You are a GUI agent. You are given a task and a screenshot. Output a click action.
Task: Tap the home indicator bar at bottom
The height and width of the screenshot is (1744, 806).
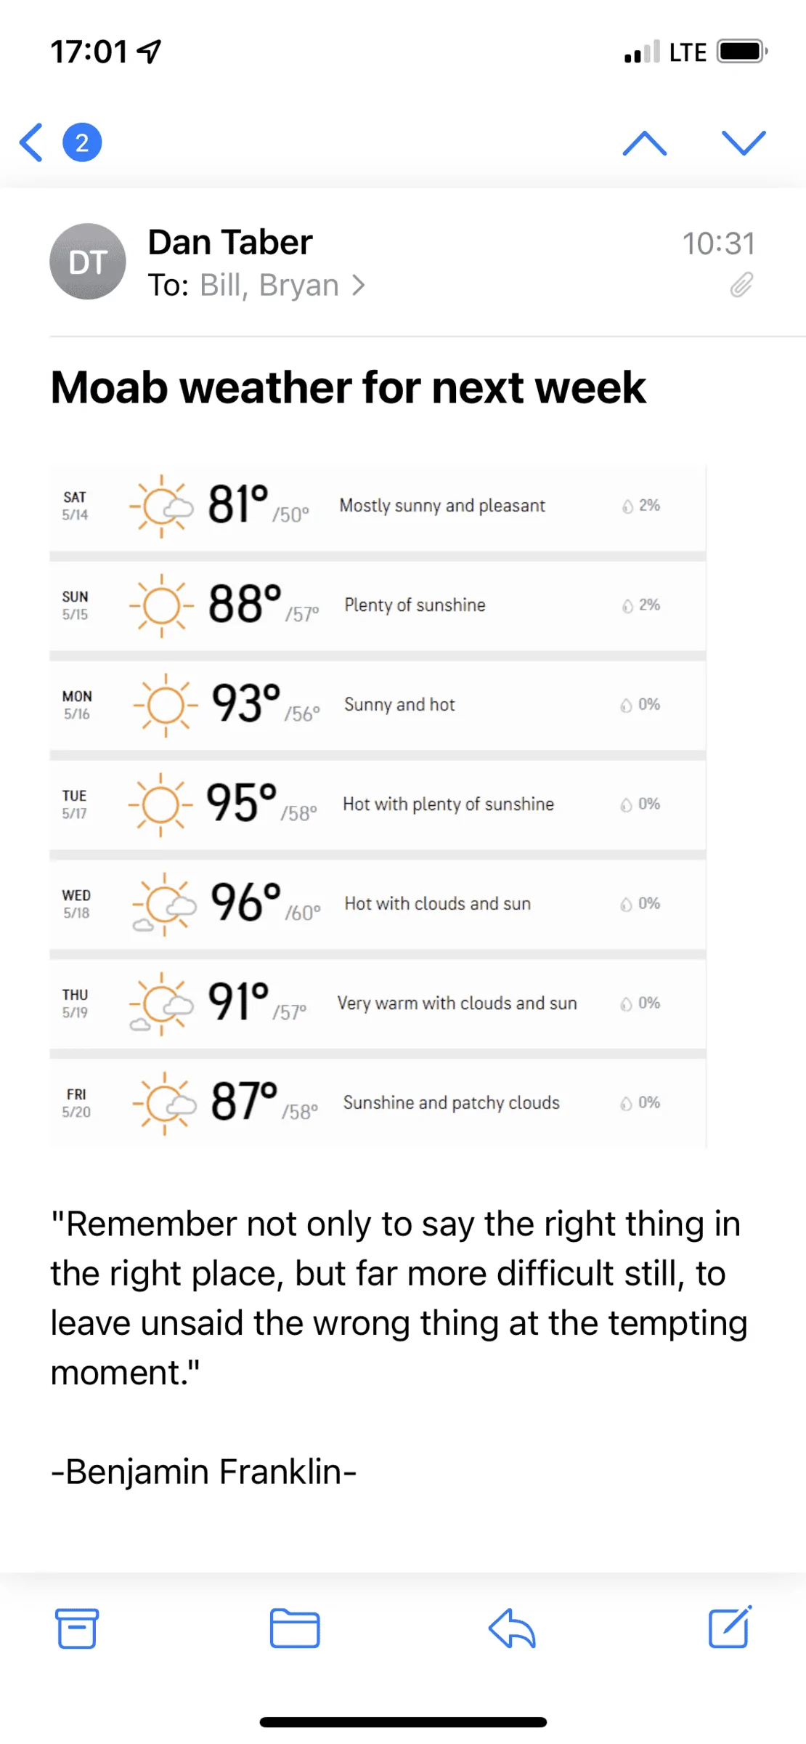tap(403, 1722)
